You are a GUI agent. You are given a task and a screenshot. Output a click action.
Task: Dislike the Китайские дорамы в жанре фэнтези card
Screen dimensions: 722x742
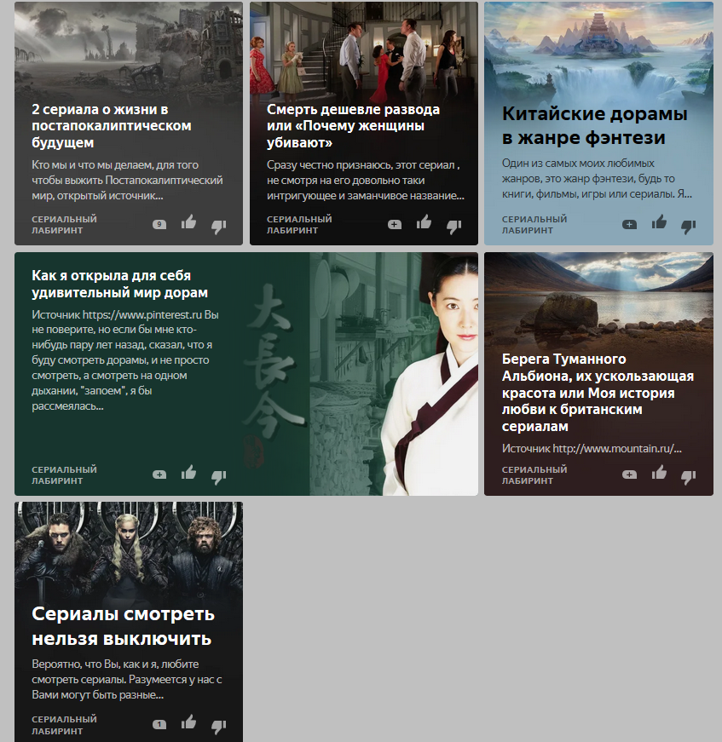689,227
